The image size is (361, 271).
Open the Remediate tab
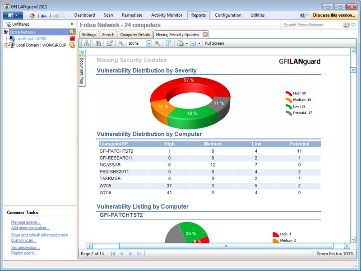(x=132, y=15)
